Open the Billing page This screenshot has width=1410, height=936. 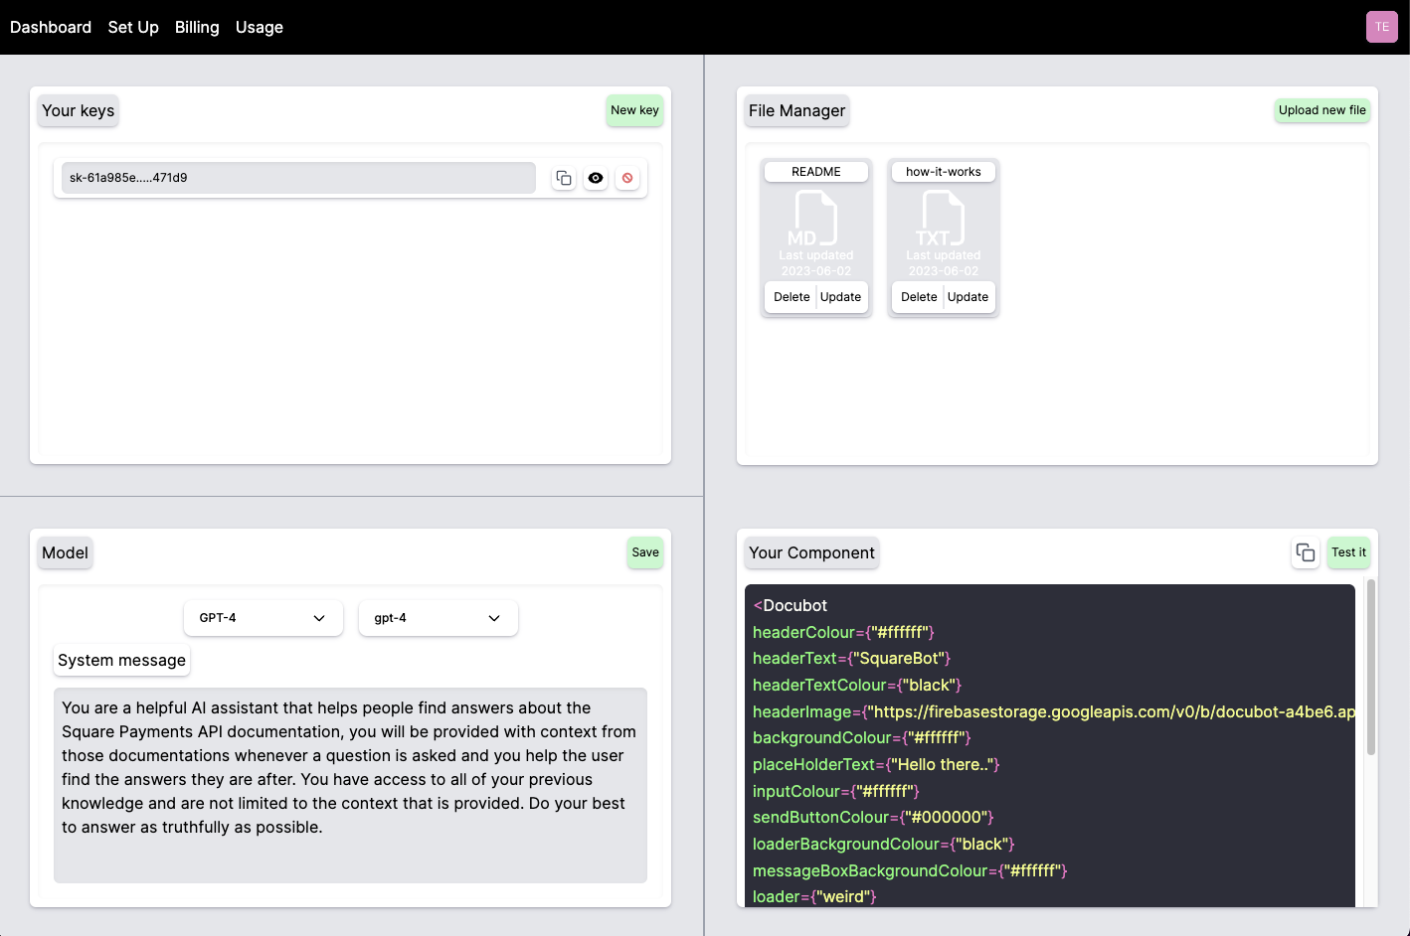pos(197,27)
